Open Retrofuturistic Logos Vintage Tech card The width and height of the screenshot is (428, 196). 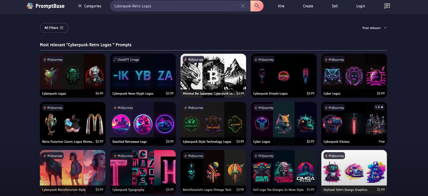213,172
